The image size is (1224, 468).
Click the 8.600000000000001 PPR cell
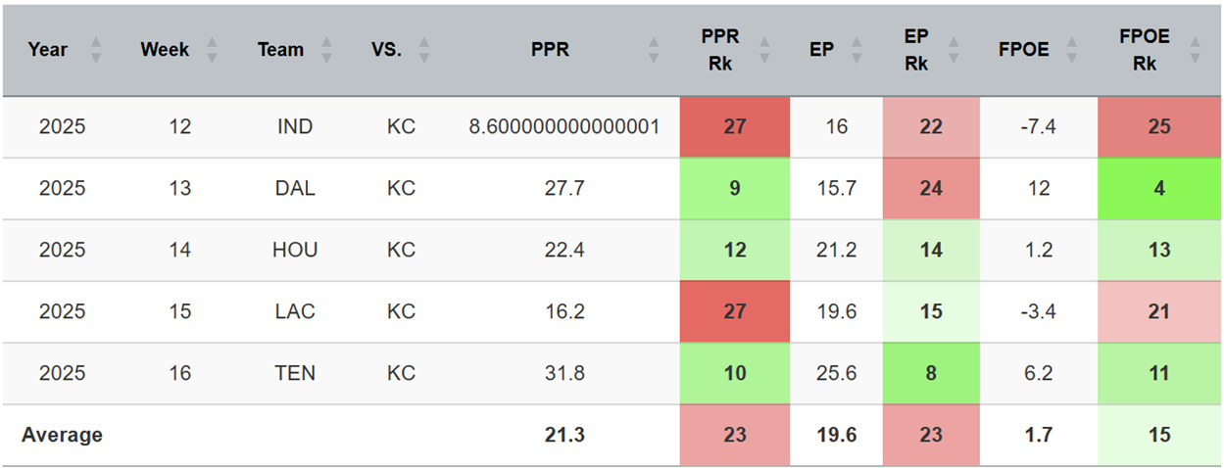pos(564,127)
